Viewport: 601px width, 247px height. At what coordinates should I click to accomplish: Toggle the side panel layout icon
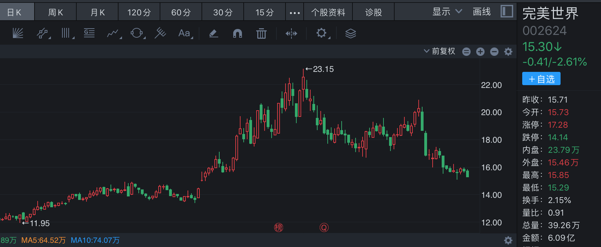coord(507,12)
